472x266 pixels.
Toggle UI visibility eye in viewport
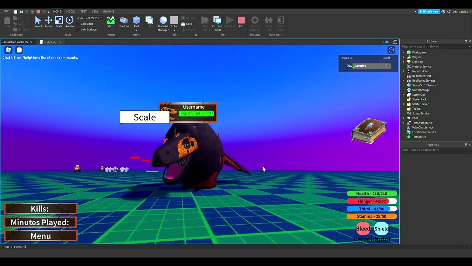[x=385, y=42]
